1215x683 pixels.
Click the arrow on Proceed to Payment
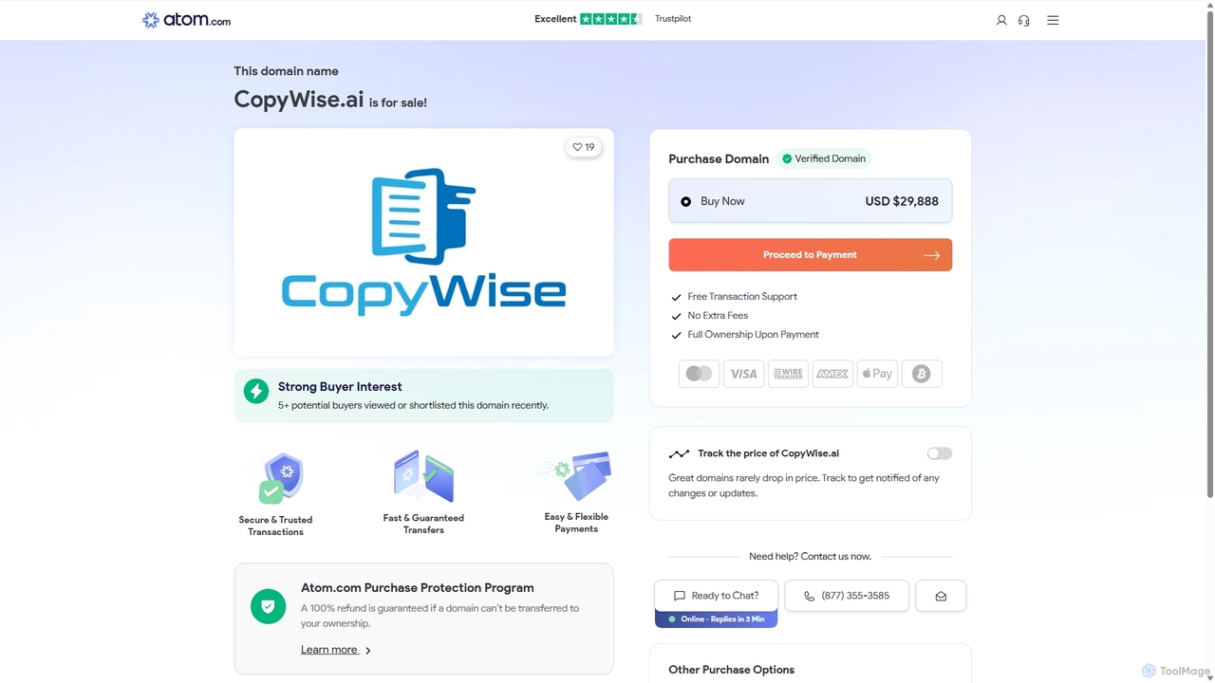coord(931,255)
